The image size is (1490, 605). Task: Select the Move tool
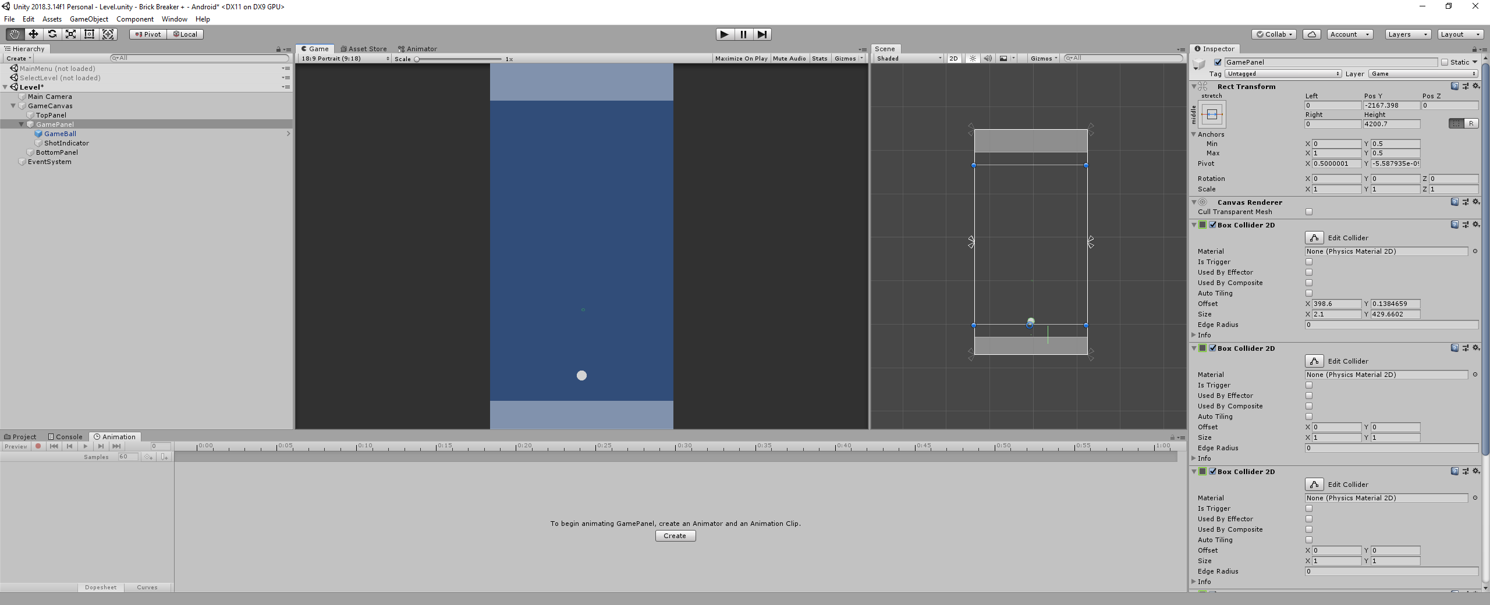coord(33,34)
